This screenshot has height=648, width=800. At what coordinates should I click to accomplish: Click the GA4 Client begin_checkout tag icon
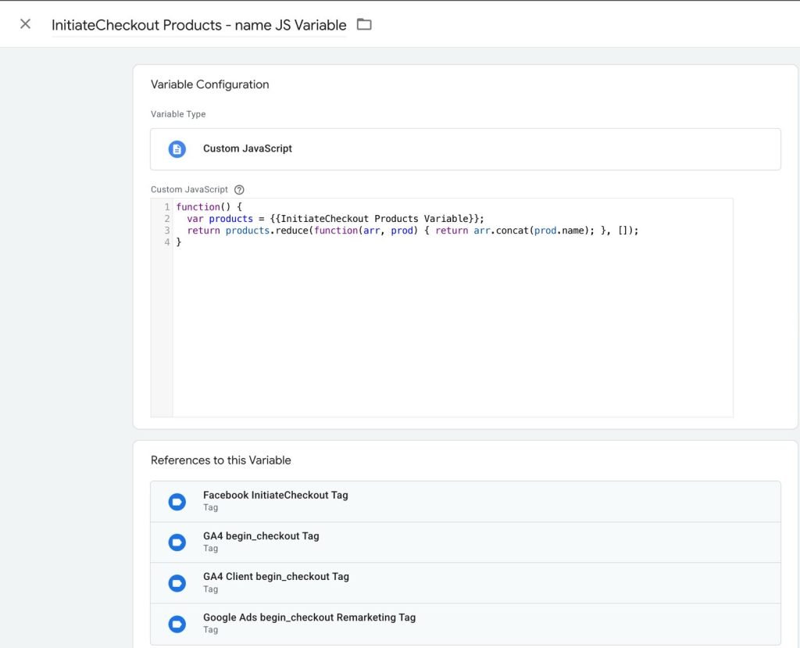(x=177, y=583)
